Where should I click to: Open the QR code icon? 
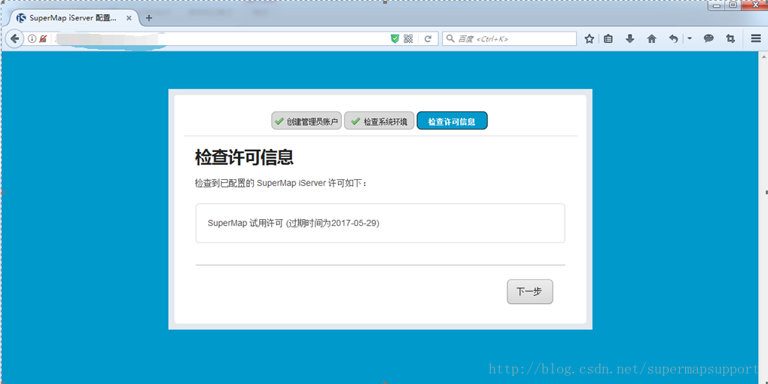point(409,38)
